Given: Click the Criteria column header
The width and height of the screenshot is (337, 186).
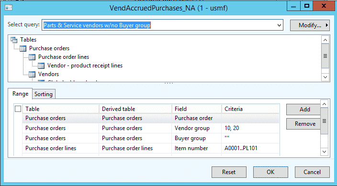Looking at the screenshot, I should [x=250, y=109].
